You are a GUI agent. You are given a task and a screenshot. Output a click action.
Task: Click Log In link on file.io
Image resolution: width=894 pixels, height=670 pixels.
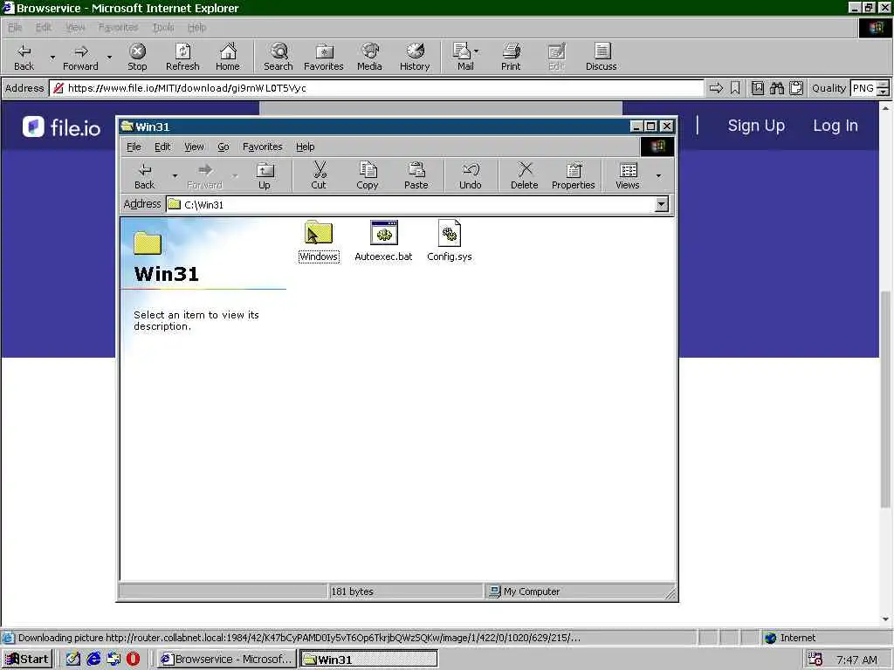(x=836, y=126)
